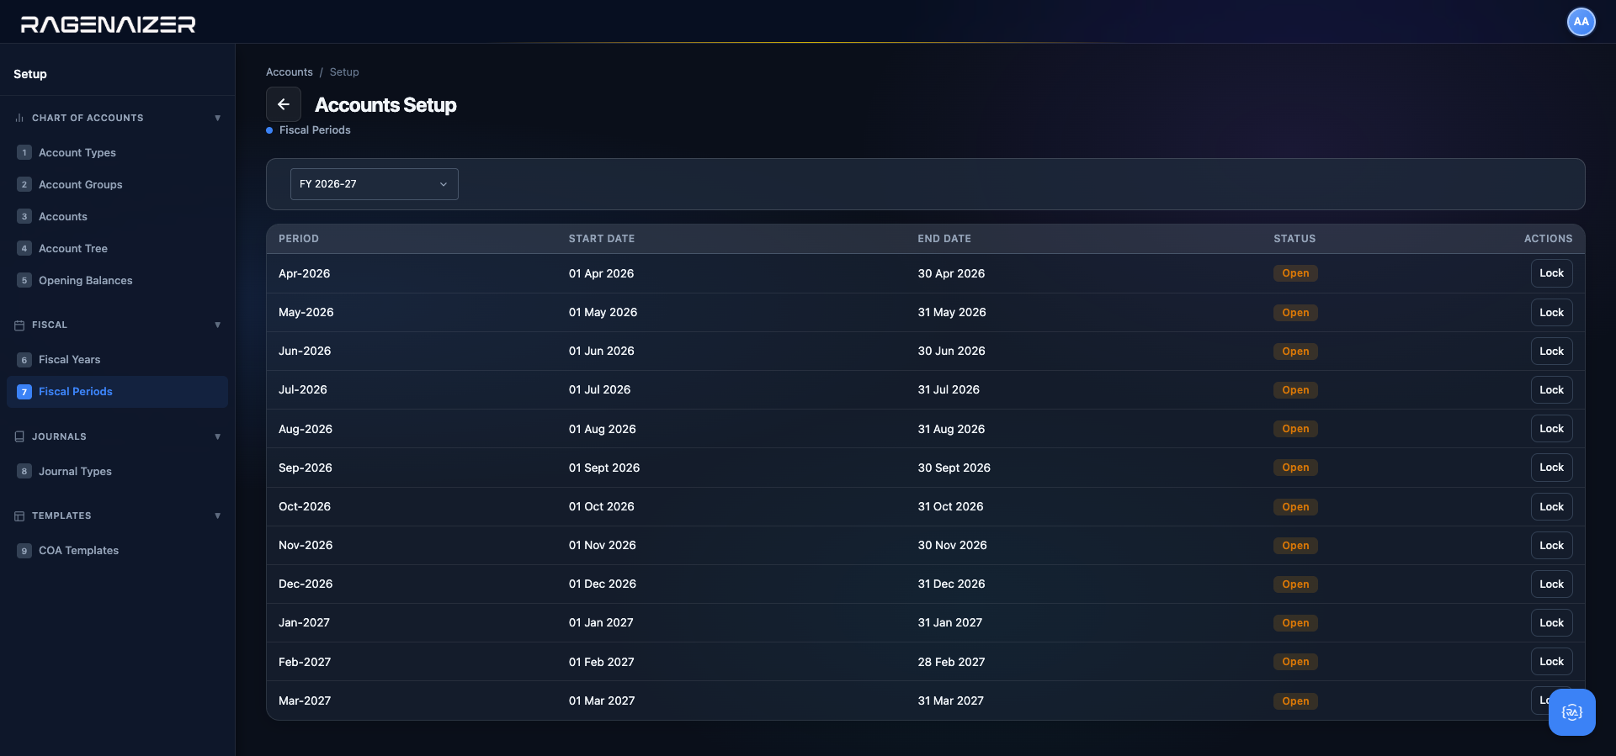Image resolution: width=1616 pixels, height=756 pixels.
Task: Click the Setup sidebar heading
Action: point(30,74)
